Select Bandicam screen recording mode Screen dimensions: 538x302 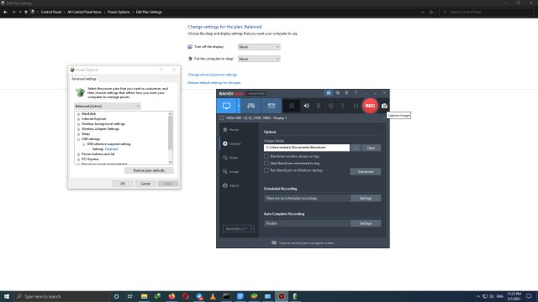click(226, 106)
